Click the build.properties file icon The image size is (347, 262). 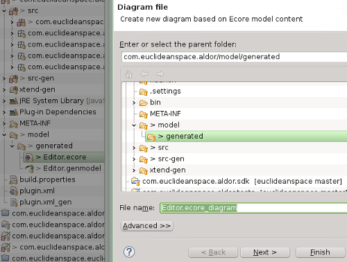tap(13, 180)
